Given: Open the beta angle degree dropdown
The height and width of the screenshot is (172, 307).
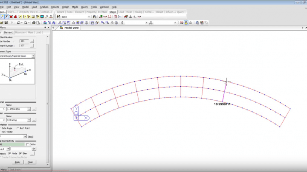Looking at the screenshot, I should (25, 136).
